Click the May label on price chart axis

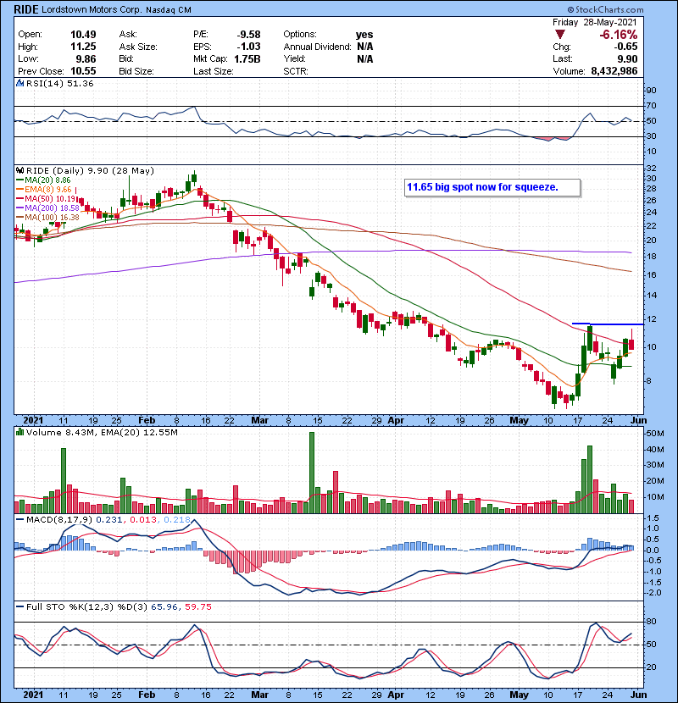tap(520, 421)
